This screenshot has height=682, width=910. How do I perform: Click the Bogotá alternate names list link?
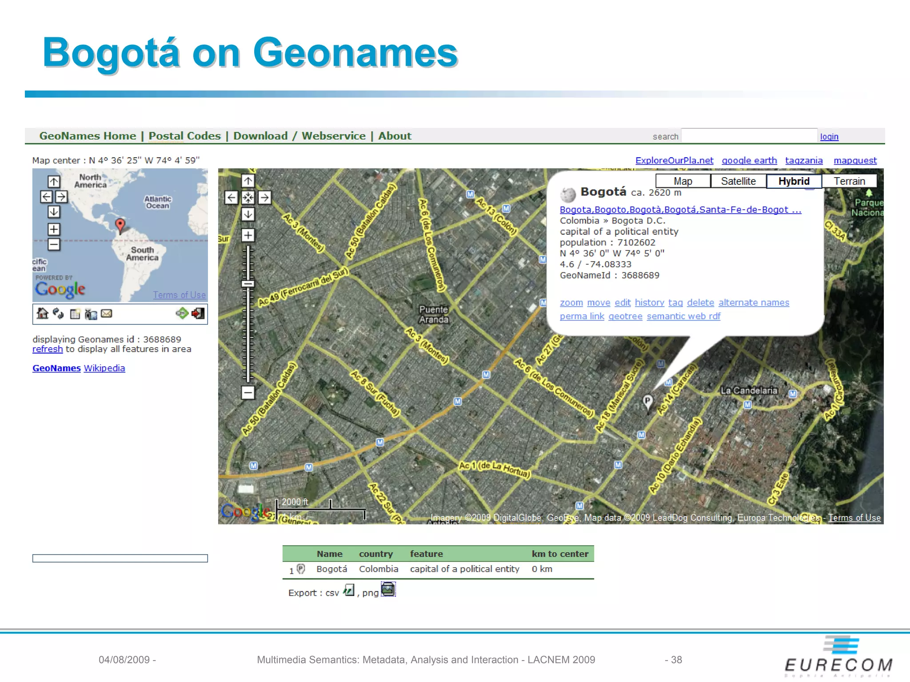[x=681, y=210]
